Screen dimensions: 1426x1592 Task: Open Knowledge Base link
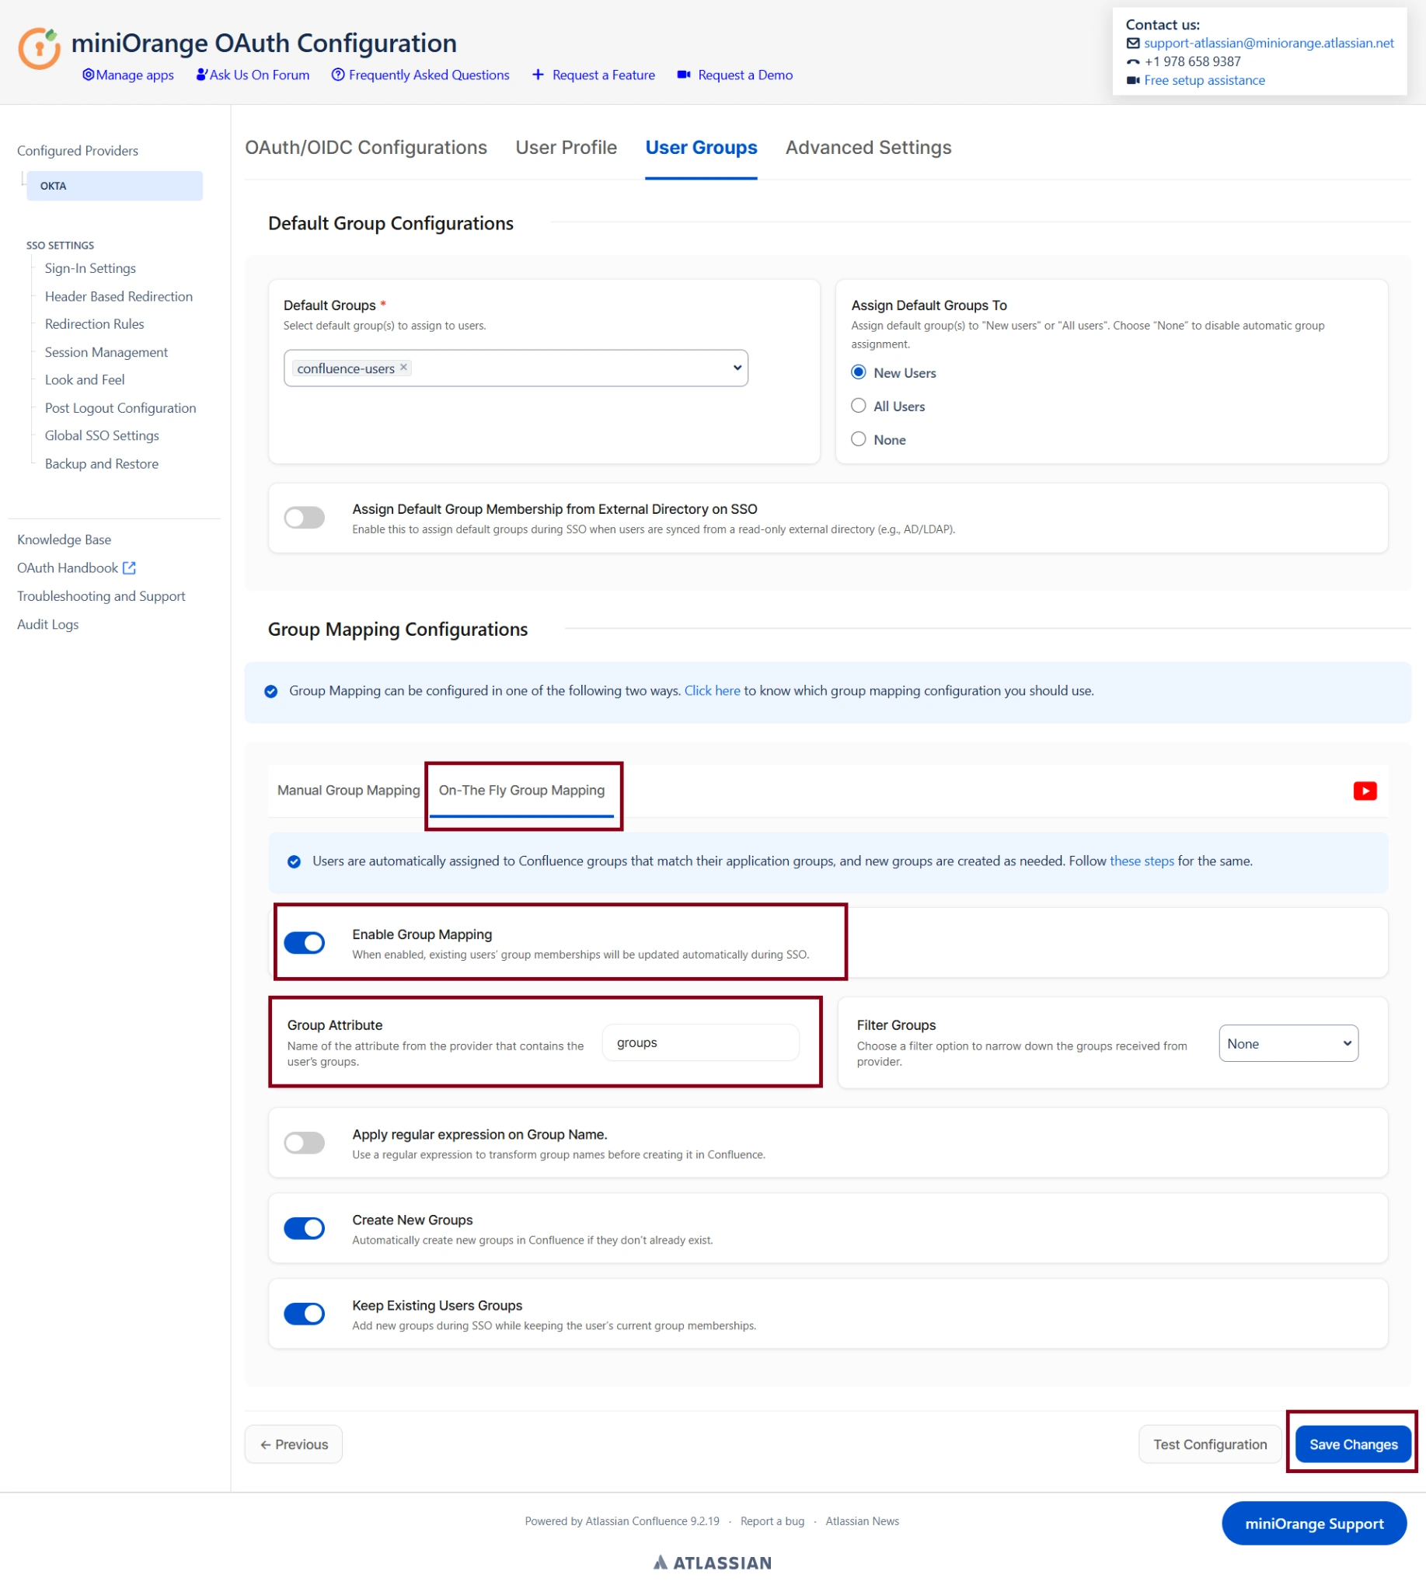pos(65,539)
